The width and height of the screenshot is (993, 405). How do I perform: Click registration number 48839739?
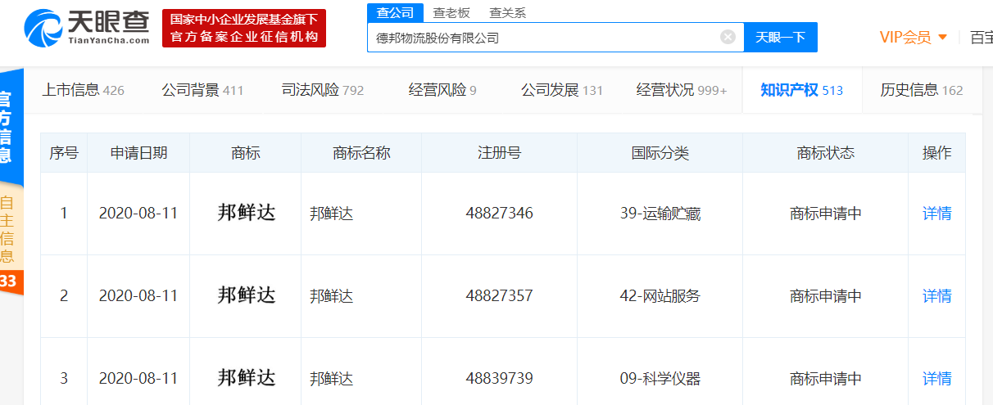(499, 379)
